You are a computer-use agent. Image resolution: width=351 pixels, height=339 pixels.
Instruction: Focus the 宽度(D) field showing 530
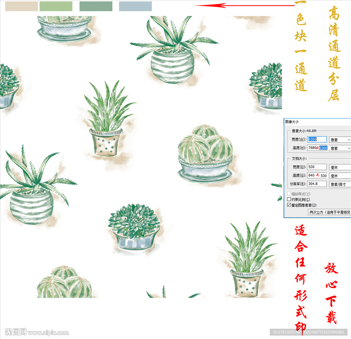tap(317, 167)
